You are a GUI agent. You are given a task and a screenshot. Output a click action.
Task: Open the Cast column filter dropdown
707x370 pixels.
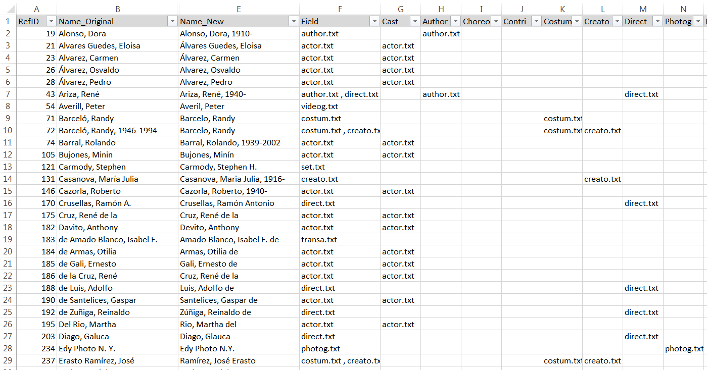(x=415, y=21)
